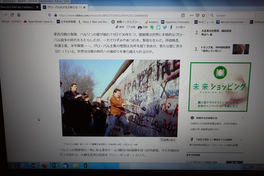This screenshot has height=176, width=264.
Task: Open the 東横インクラブコー bookmark
Action: point(126,22)
